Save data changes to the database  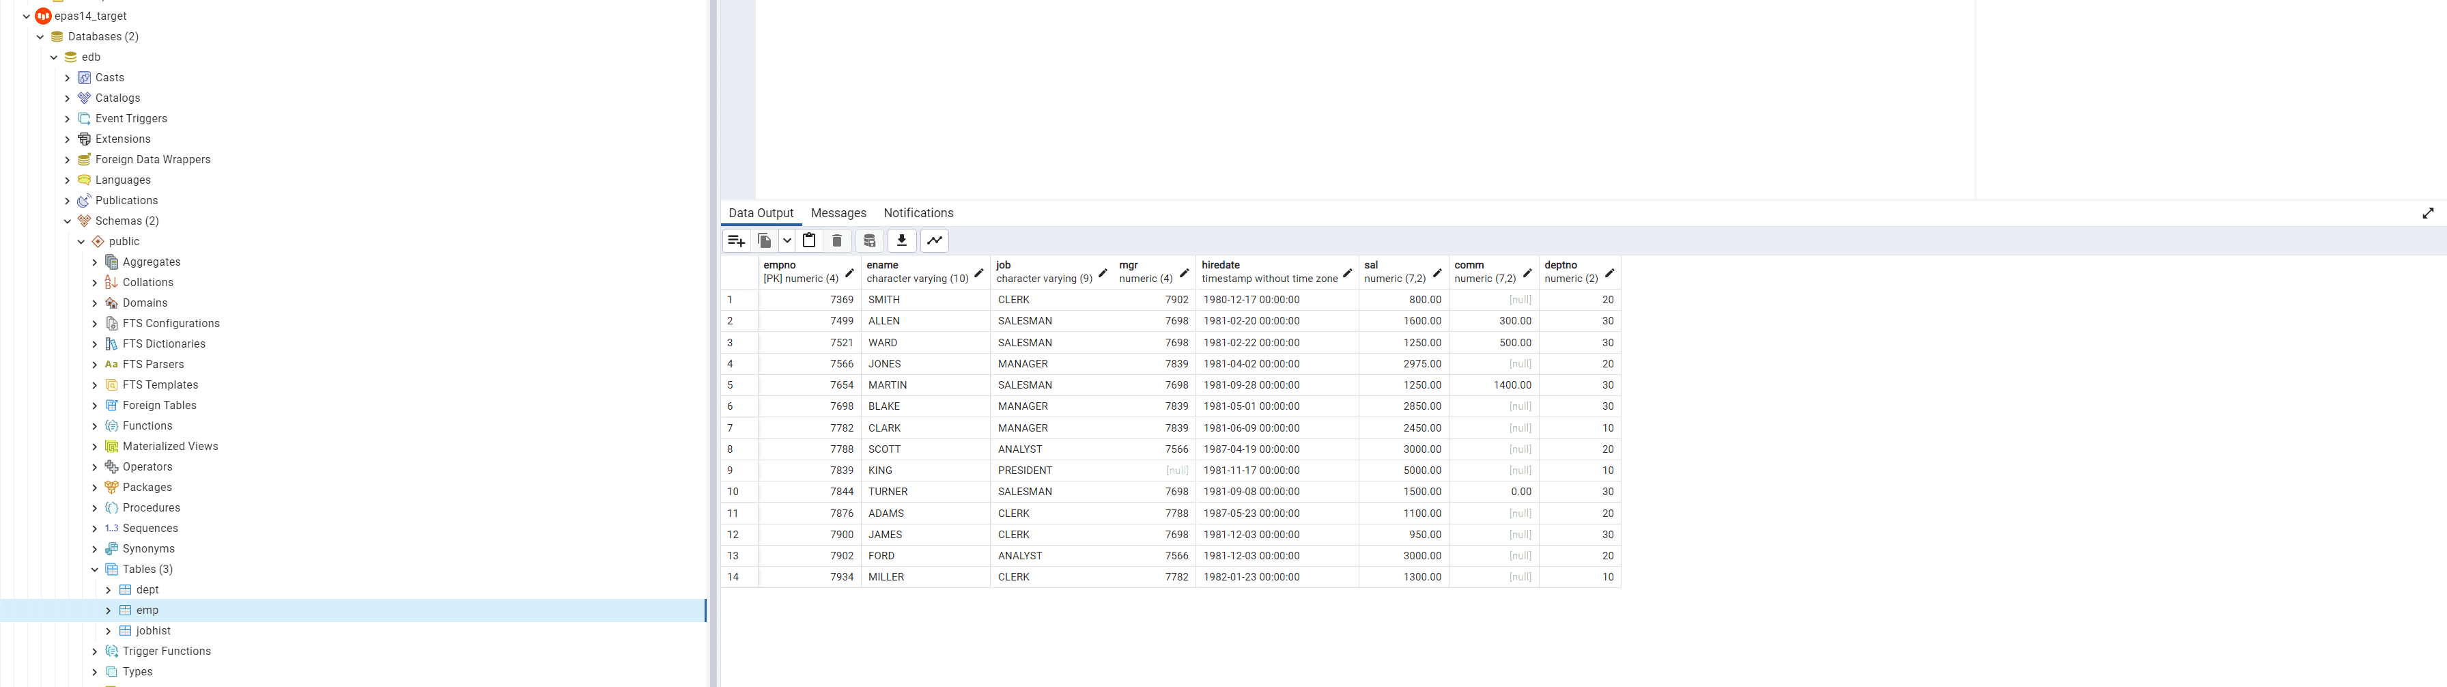tap(869, 240)
